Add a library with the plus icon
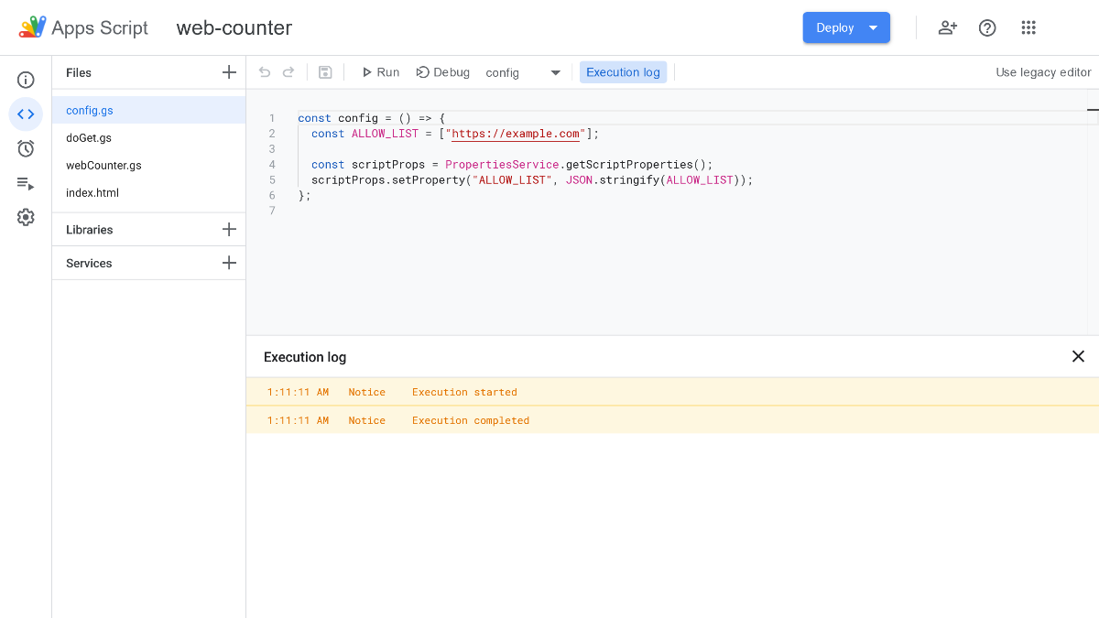The width and height of the screenshot is (1099, 618). pyautogui.click(x=229, y=230)
